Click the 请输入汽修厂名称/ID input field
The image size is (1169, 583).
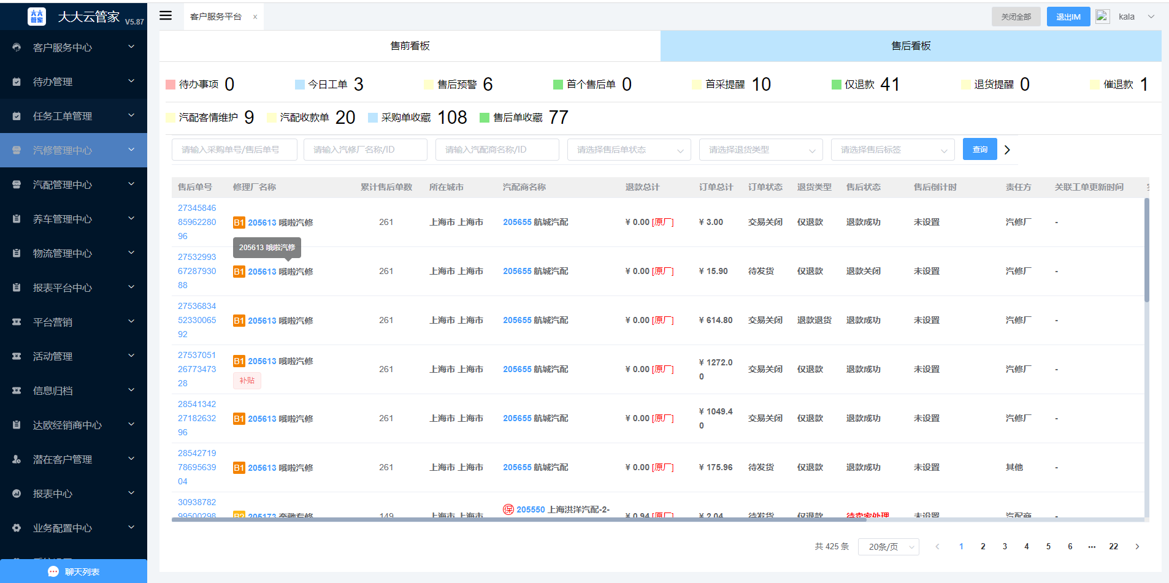[x=366, y=150]
